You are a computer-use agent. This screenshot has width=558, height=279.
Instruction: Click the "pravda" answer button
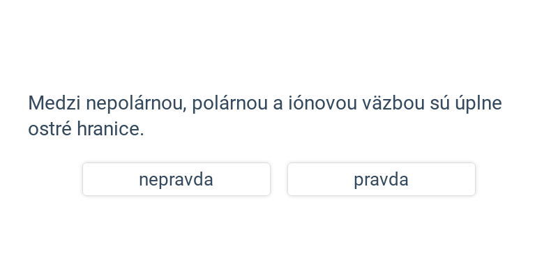click(382, 179)
